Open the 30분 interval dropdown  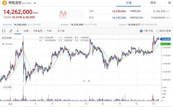(27, 31)
